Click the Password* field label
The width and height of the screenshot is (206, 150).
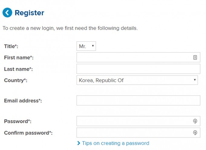point(18,121)
